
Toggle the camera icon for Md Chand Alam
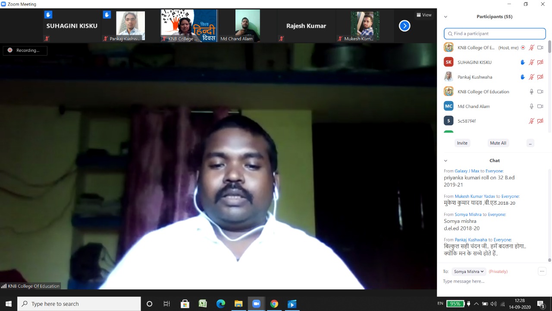point(540,106)
